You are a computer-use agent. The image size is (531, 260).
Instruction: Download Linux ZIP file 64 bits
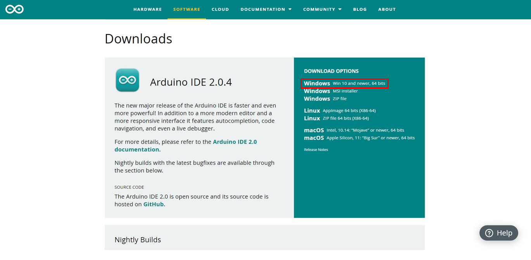pyautogui.click(x=336, y=118)
